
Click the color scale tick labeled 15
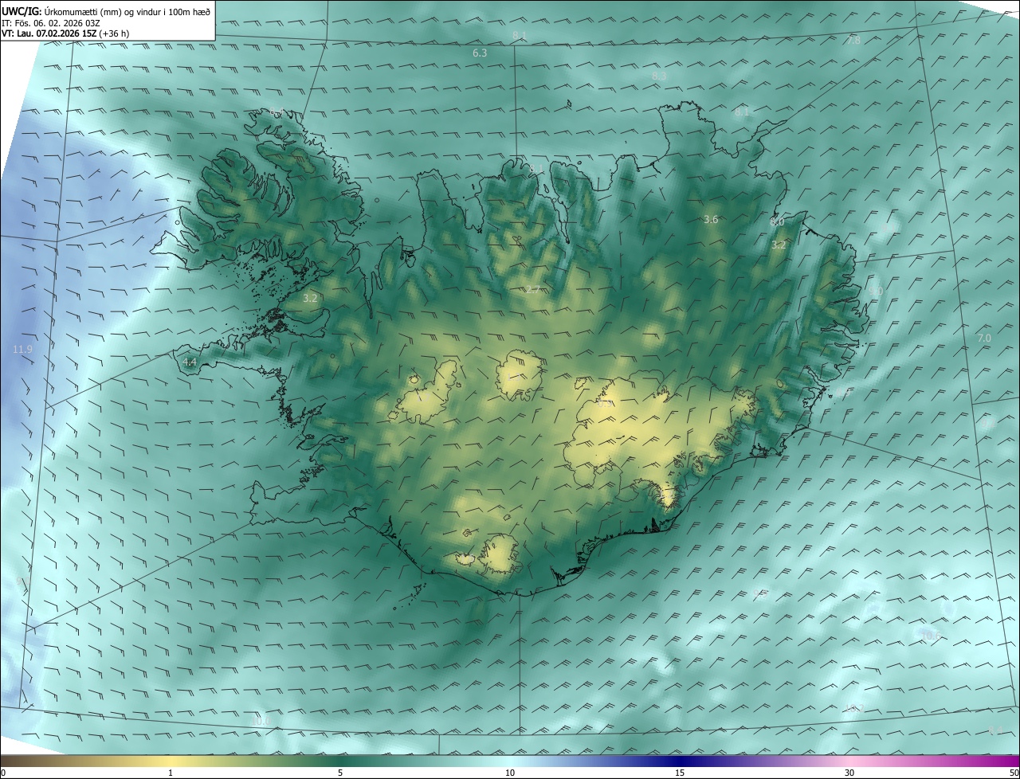pyautogui.click(x=680, y=773)
